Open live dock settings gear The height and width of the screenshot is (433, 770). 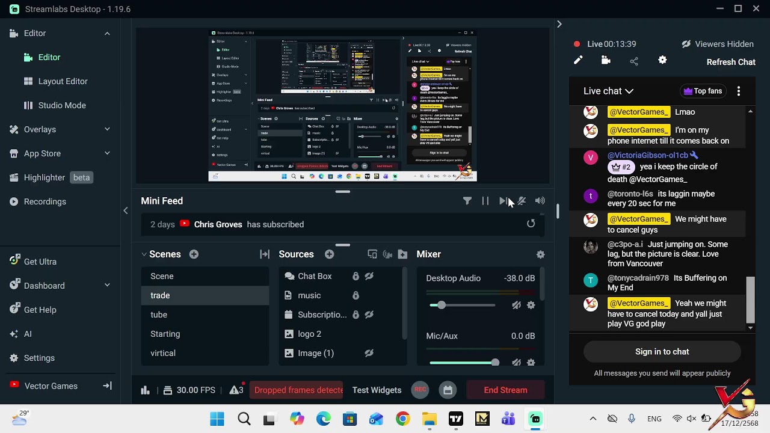click(662, 60)
